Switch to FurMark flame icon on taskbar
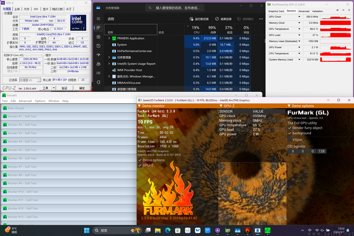 click(x=247, y=230)
